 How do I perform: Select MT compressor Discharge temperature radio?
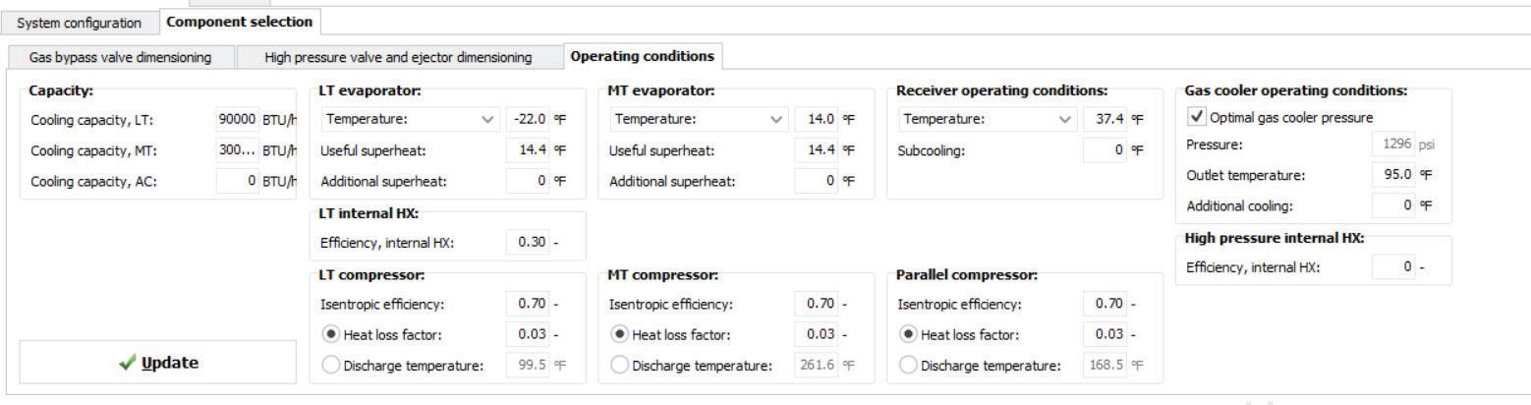(619, 366)
